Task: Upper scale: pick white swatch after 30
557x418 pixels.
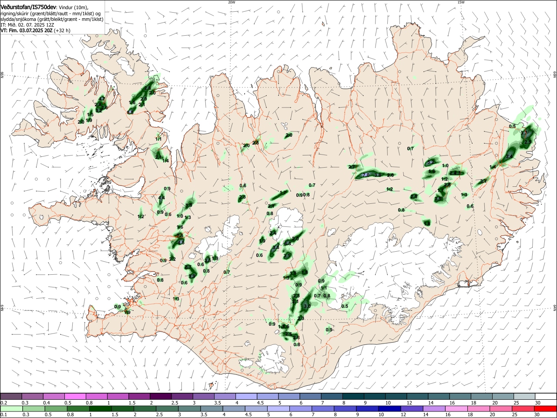Action: point(545,396)
